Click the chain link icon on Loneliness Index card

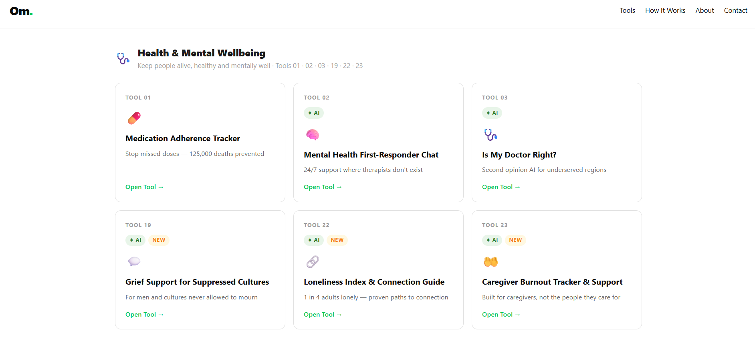coord(313,261)
